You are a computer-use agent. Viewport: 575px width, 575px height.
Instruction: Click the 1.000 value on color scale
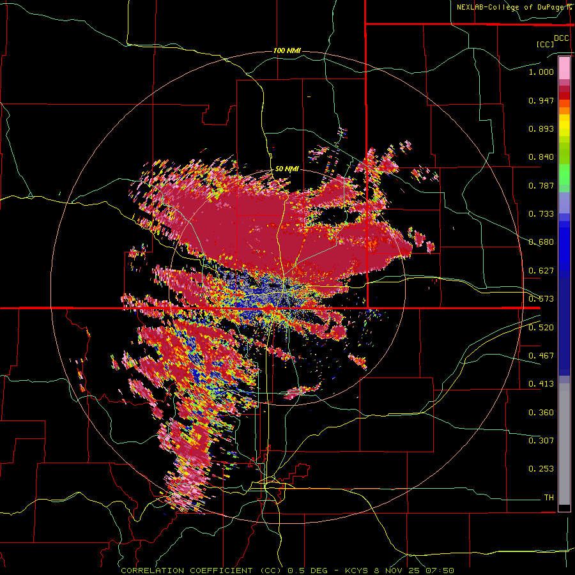tap(541, 72)
